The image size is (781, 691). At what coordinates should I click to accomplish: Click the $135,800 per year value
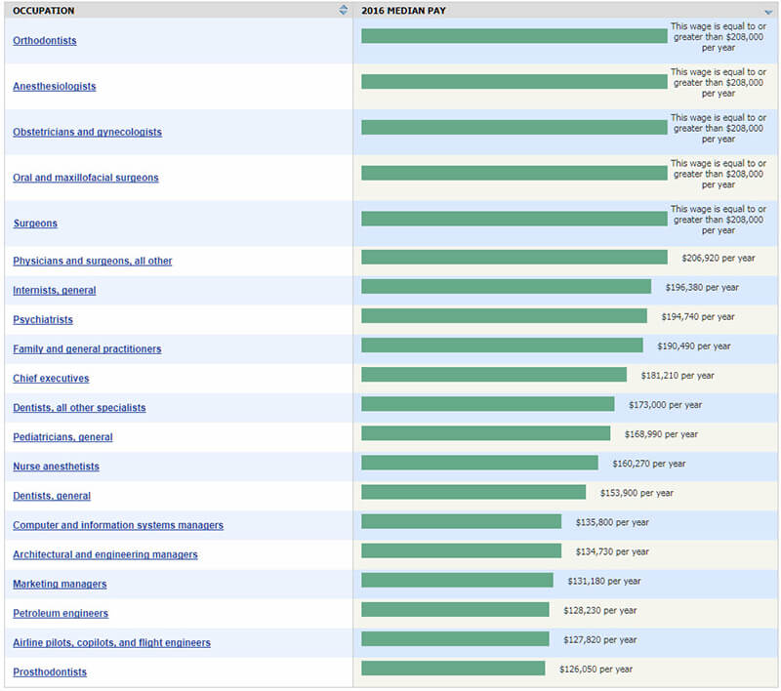(612, 522)
